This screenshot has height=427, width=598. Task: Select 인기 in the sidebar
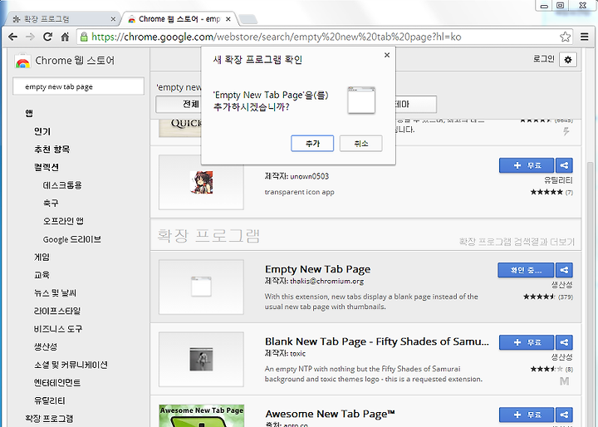coord(42,131)
